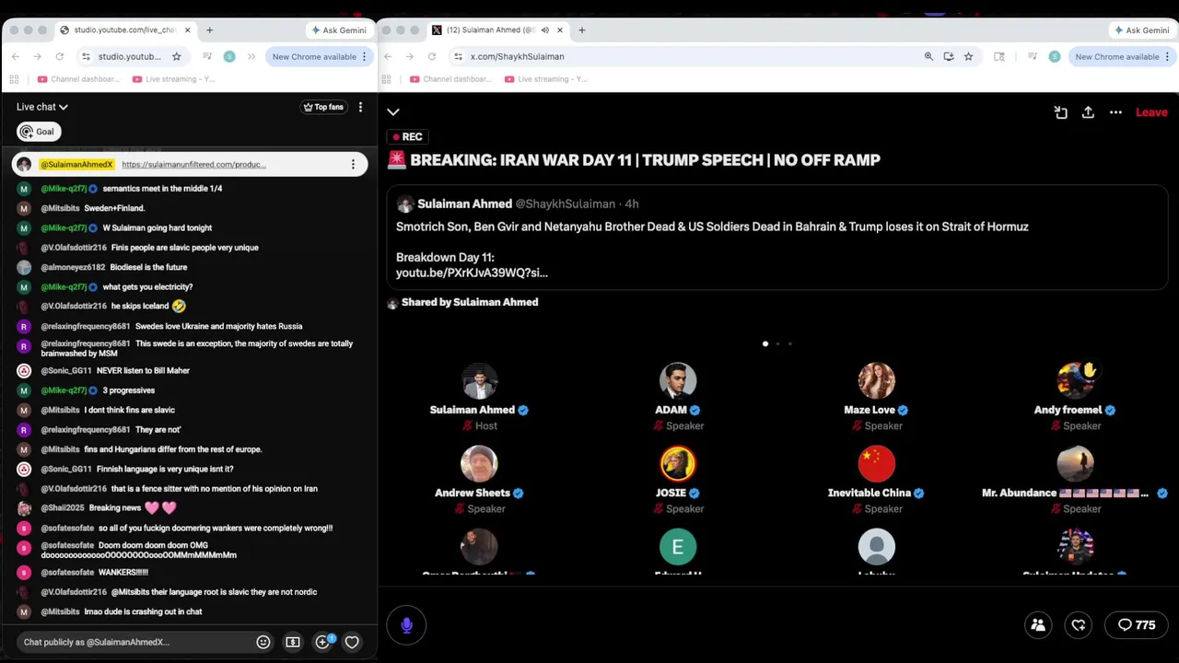Click the @ShaykhSulaiman handle in shared post
This screenshot has height=663, width=1179.
pos(565,204)
